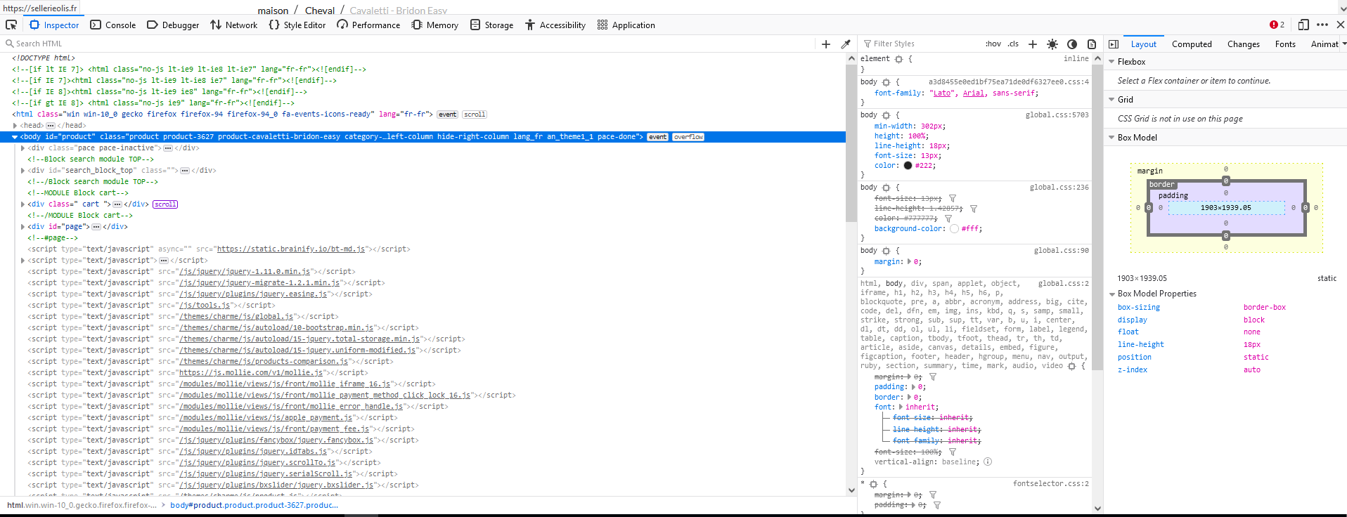Image resolution: width=1347 pixels, height=517 pixels.
Task: Switch to the Console panel
Action: pyautogui.click(x=113, y=25)
